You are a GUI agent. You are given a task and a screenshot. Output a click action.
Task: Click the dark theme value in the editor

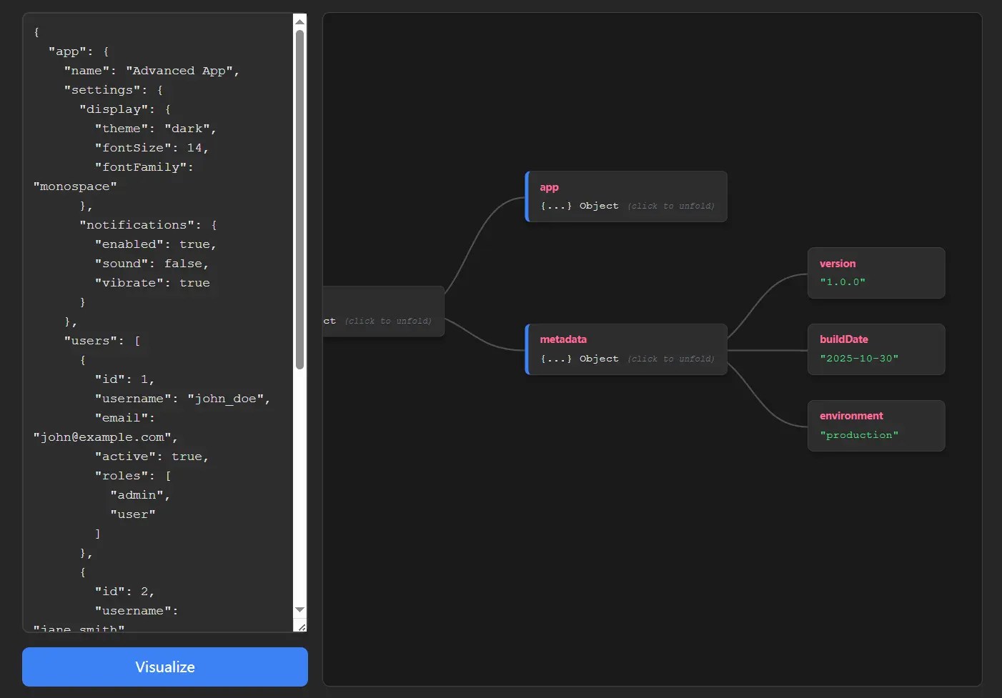(x=188, y=128)
